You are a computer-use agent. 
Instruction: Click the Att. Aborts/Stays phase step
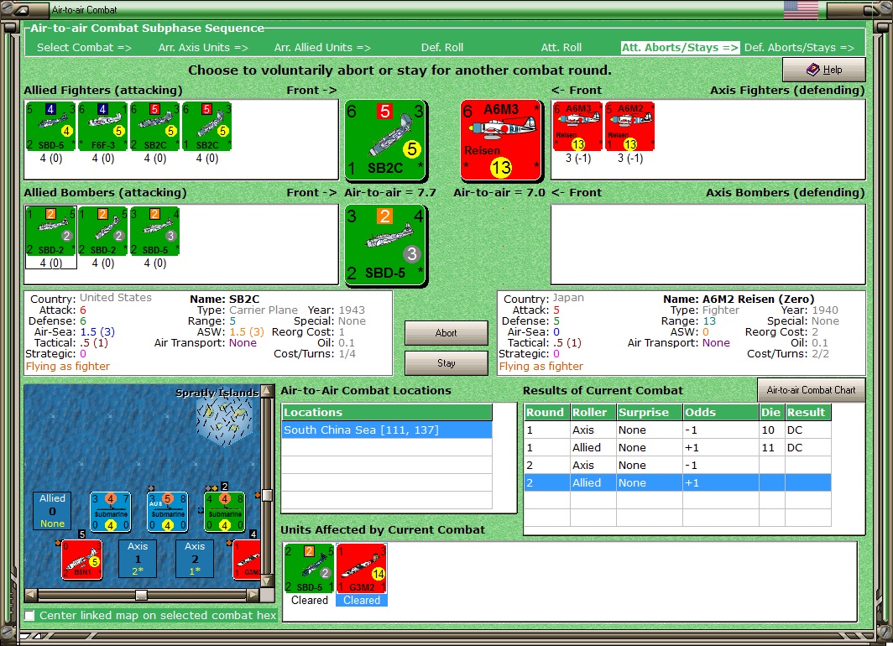point(680,48)
